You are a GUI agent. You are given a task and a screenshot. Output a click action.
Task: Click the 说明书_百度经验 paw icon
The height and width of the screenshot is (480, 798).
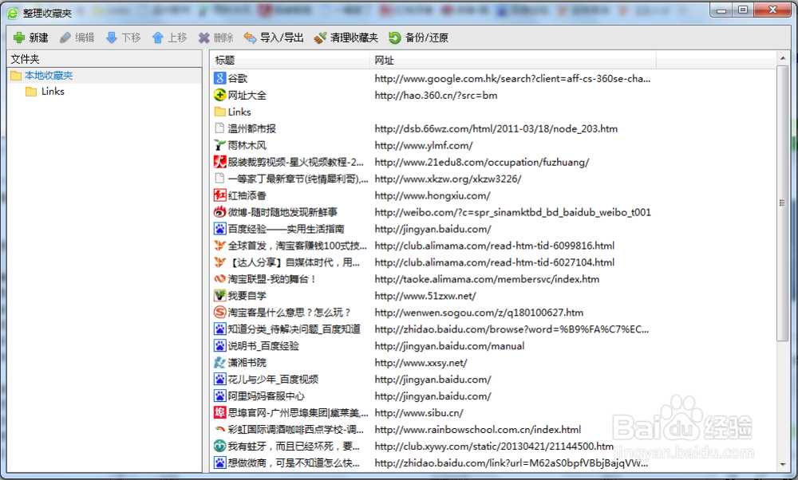click(x=220, y=346)
